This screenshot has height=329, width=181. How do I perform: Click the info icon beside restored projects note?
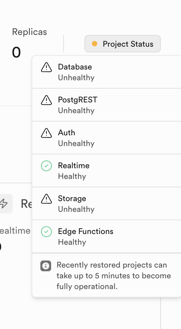(x=46, y=266)
